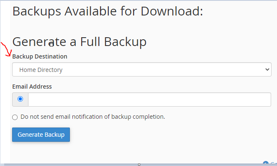Click the "Home Directory" selected option text
This screenshot has height=166, width=277.
pyautogui.click(x=41, y=70)
